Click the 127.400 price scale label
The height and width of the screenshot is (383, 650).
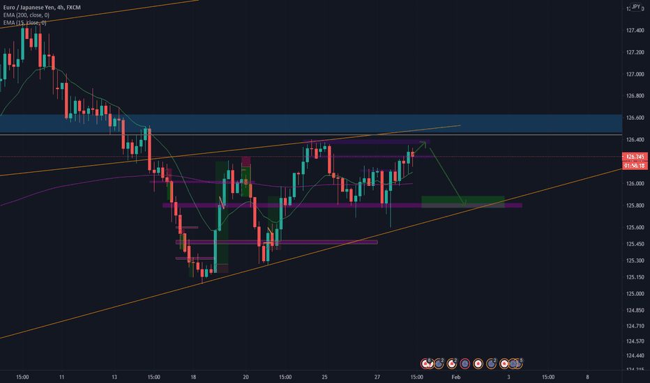click(635, 30)
